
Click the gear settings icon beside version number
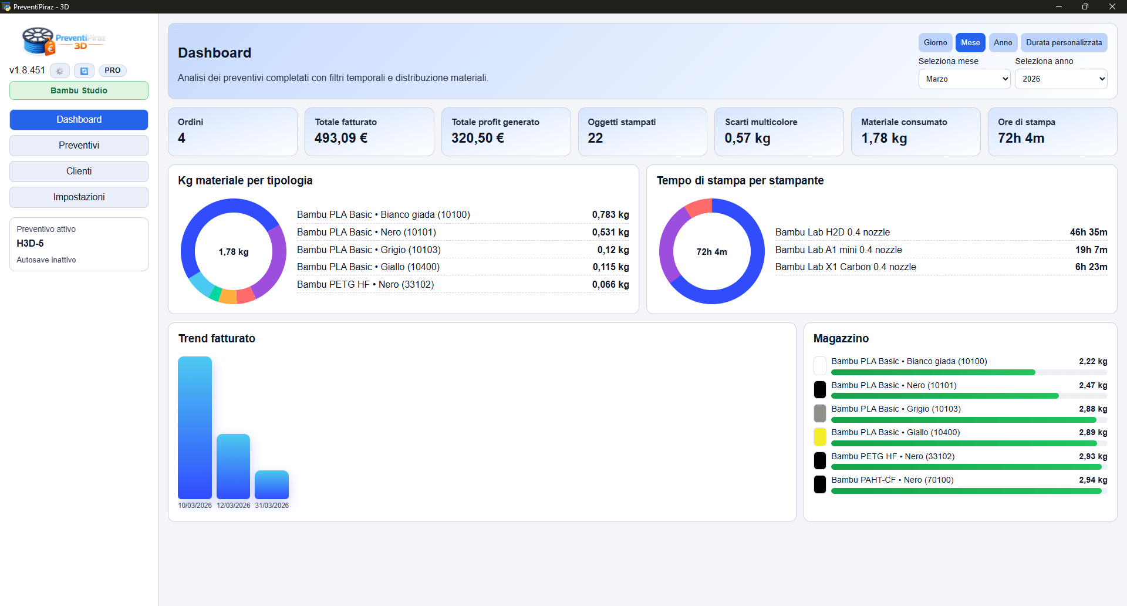[59, 71]
